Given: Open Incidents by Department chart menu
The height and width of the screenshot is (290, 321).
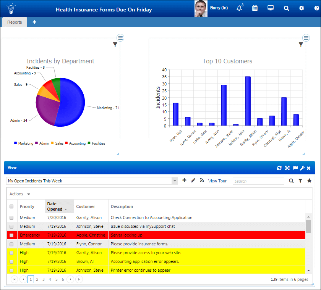Looking at the screenshot, I should (120, 38).
